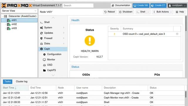Click the Create VM button
The height and width of the screenshot is (106, 188).
coord(141,5)
